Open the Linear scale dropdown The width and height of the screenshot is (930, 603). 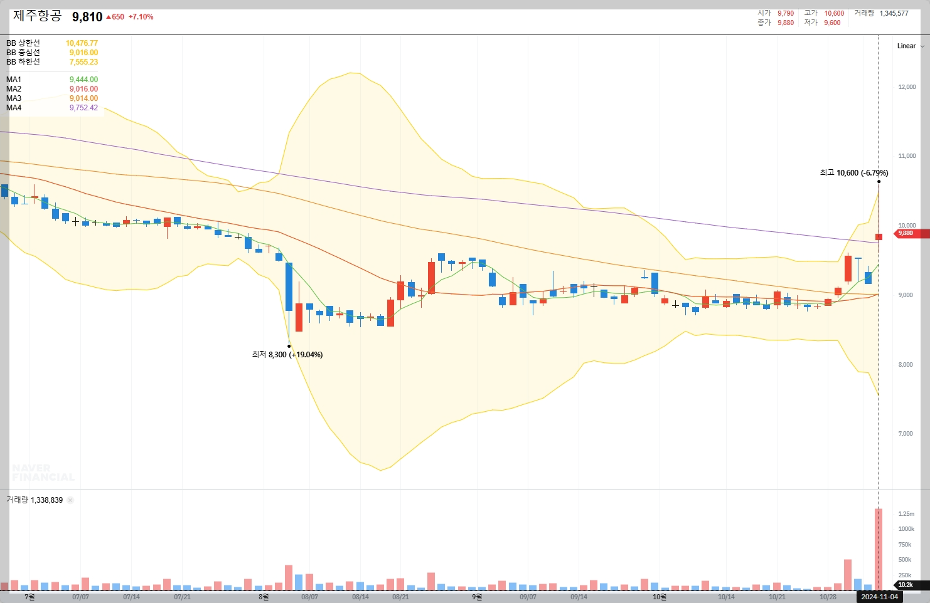pos(911,46)
